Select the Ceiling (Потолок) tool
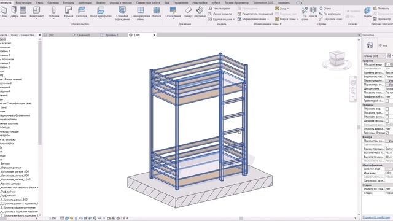 click(82, 12)
